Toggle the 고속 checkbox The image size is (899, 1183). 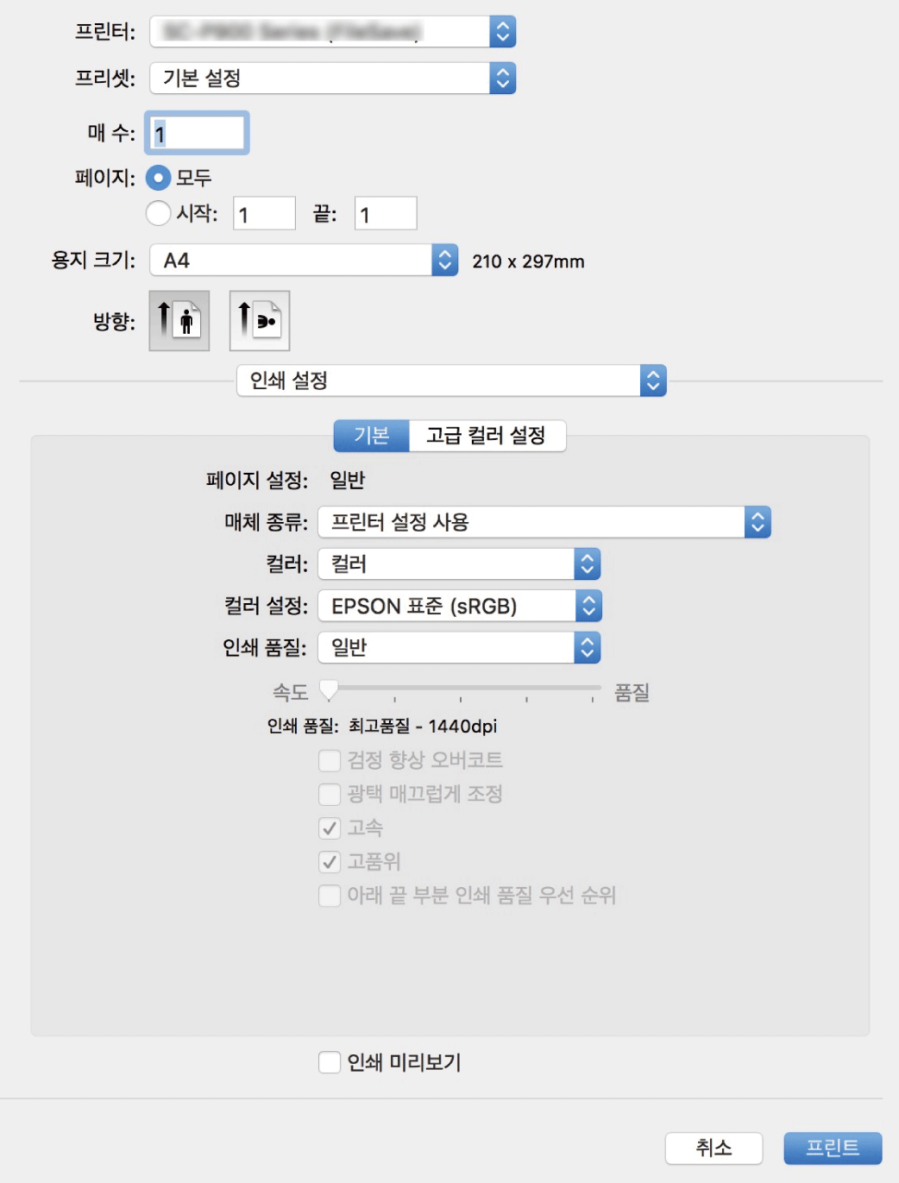330,828
